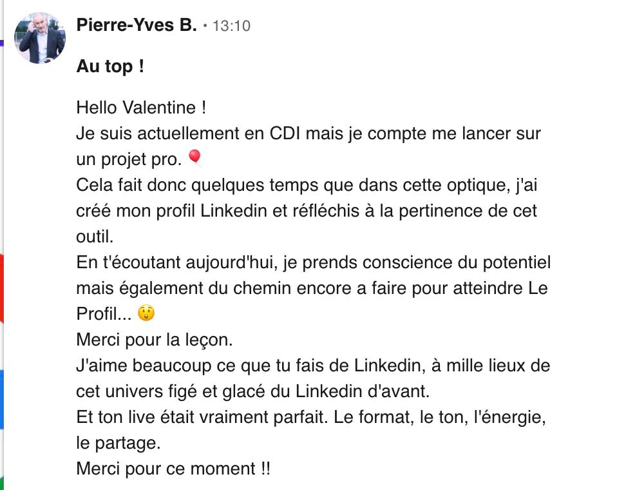Click the line starting "En t'écoutant aujourd'hui"
The width and height of the screenshot is (626, 490).
pyautogui.click(x=313, y=262)
